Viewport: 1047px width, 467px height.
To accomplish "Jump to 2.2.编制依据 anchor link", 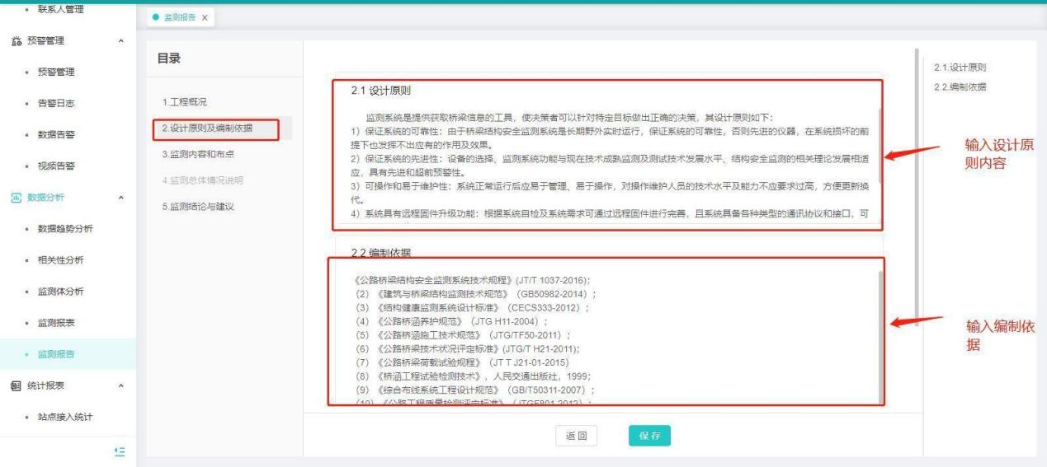I will pos(960,87).
